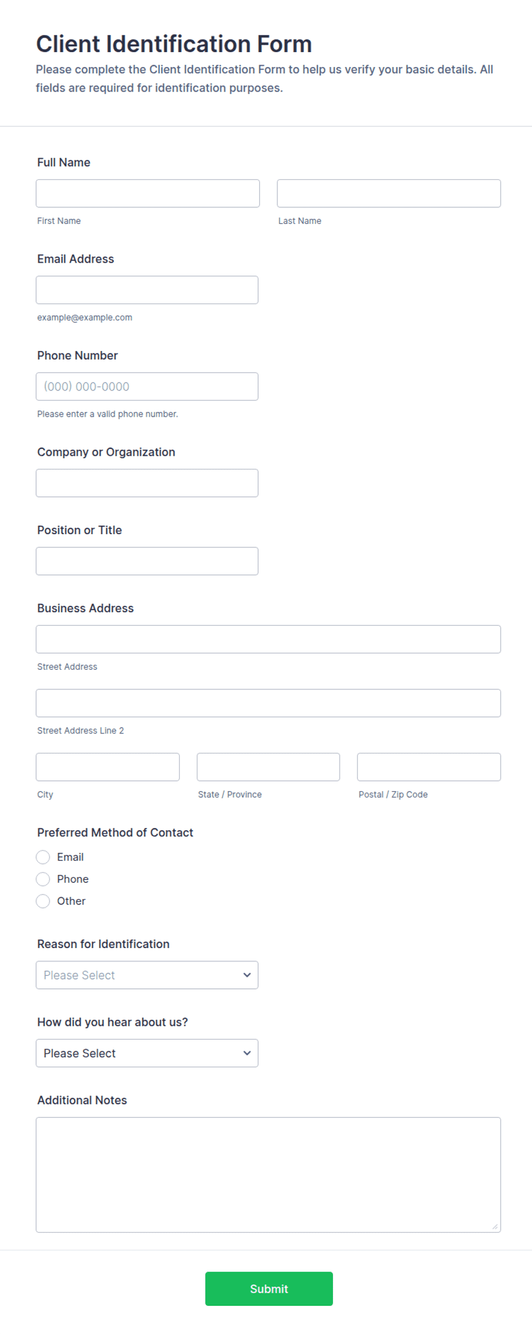Screen dimensions: 532x1334
Task: Click the Street Address Line 2 input
Action: (268, 703)
